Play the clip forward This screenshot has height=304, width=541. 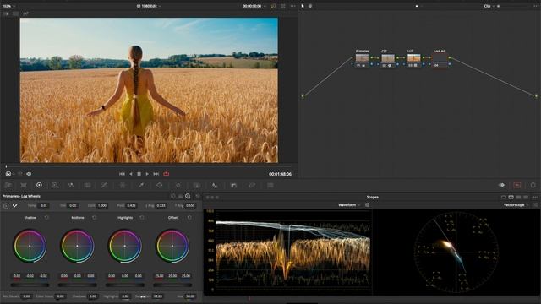[147, 174]
